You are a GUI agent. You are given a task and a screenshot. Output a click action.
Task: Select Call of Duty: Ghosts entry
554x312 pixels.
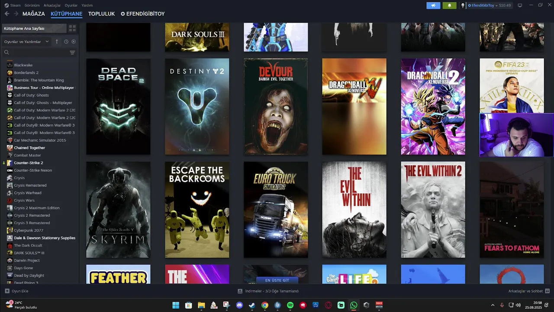coord(31,95)
